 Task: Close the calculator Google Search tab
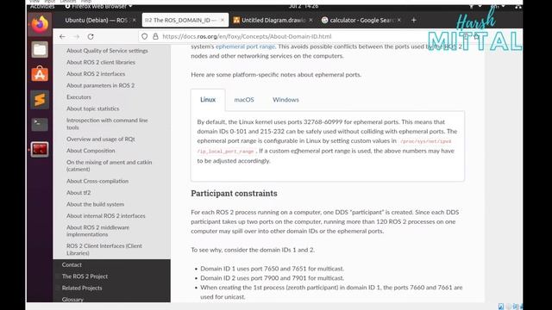click(398, 21)
